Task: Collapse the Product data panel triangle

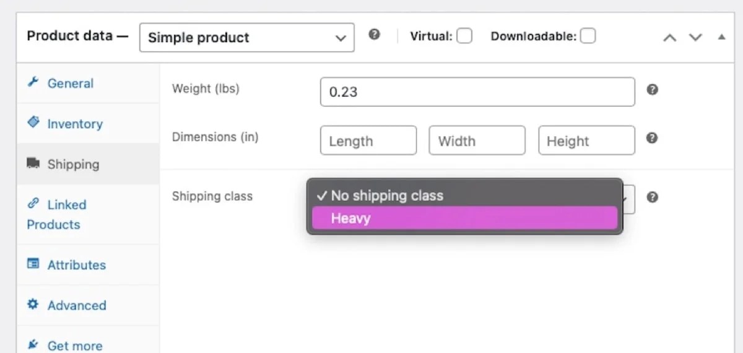Action: [721, 37]
